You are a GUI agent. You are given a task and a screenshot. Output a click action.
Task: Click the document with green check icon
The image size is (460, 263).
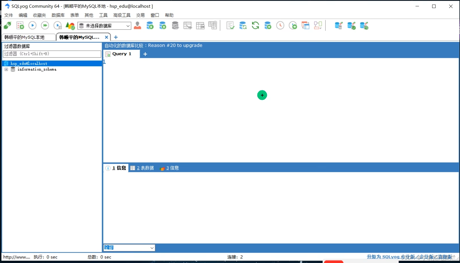pyautogui.click(x=230, y=26)
